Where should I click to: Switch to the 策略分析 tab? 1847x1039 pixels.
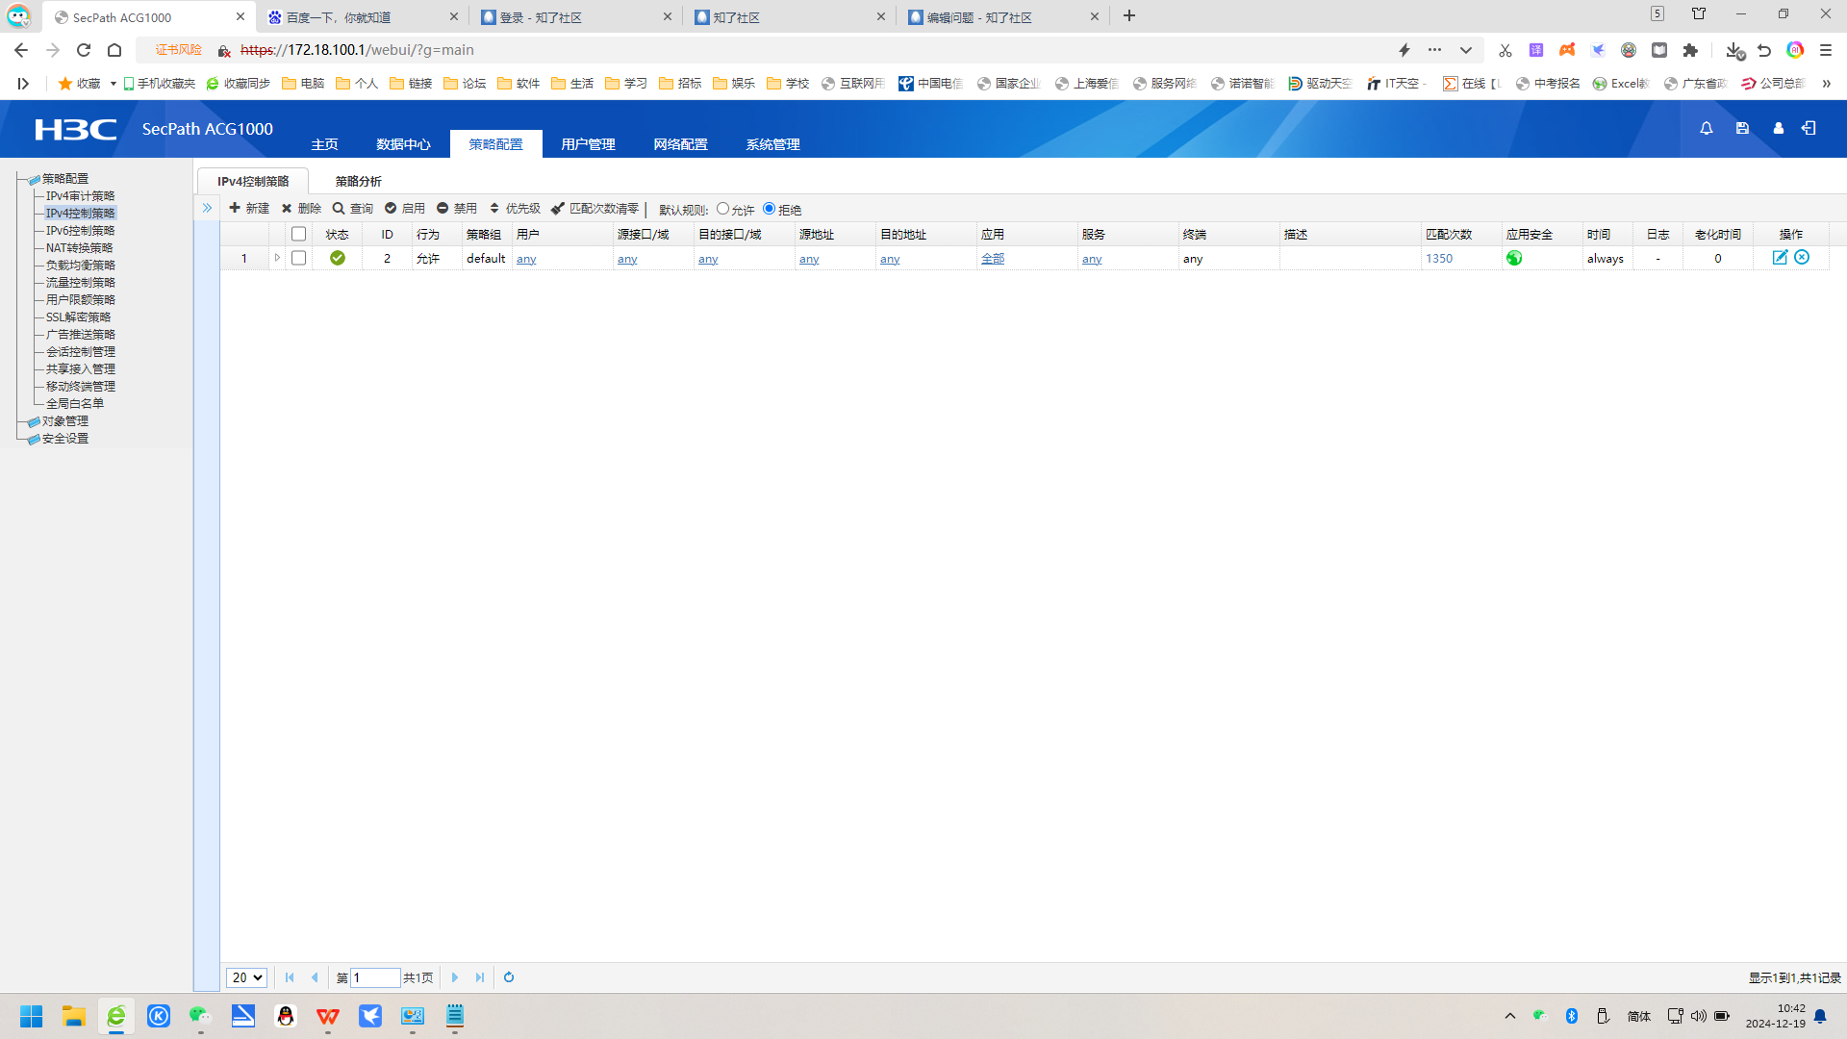pyautogui.click(x=358, y=181)
